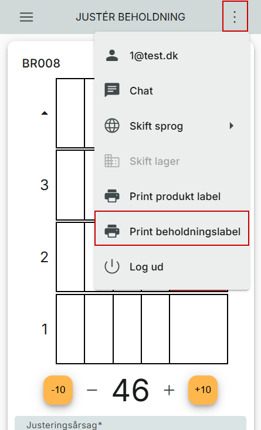This screenshot has height=430, width=261.
Task: Increase quantity with the plus sign
Action: (x=169, y=390)
